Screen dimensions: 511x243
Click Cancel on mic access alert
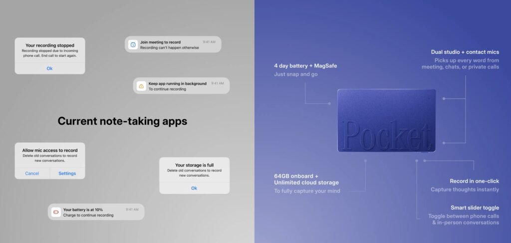coord(32,173)
